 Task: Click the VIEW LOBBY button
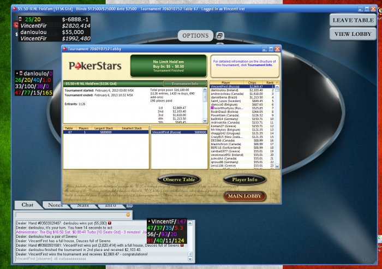pyautogui.click(x=353, y=34)
